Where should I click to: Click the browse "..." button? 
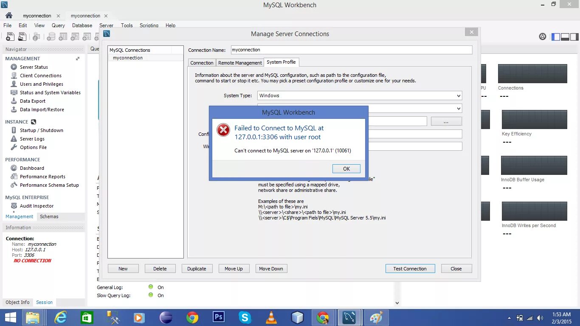click(x=446, y=121)
